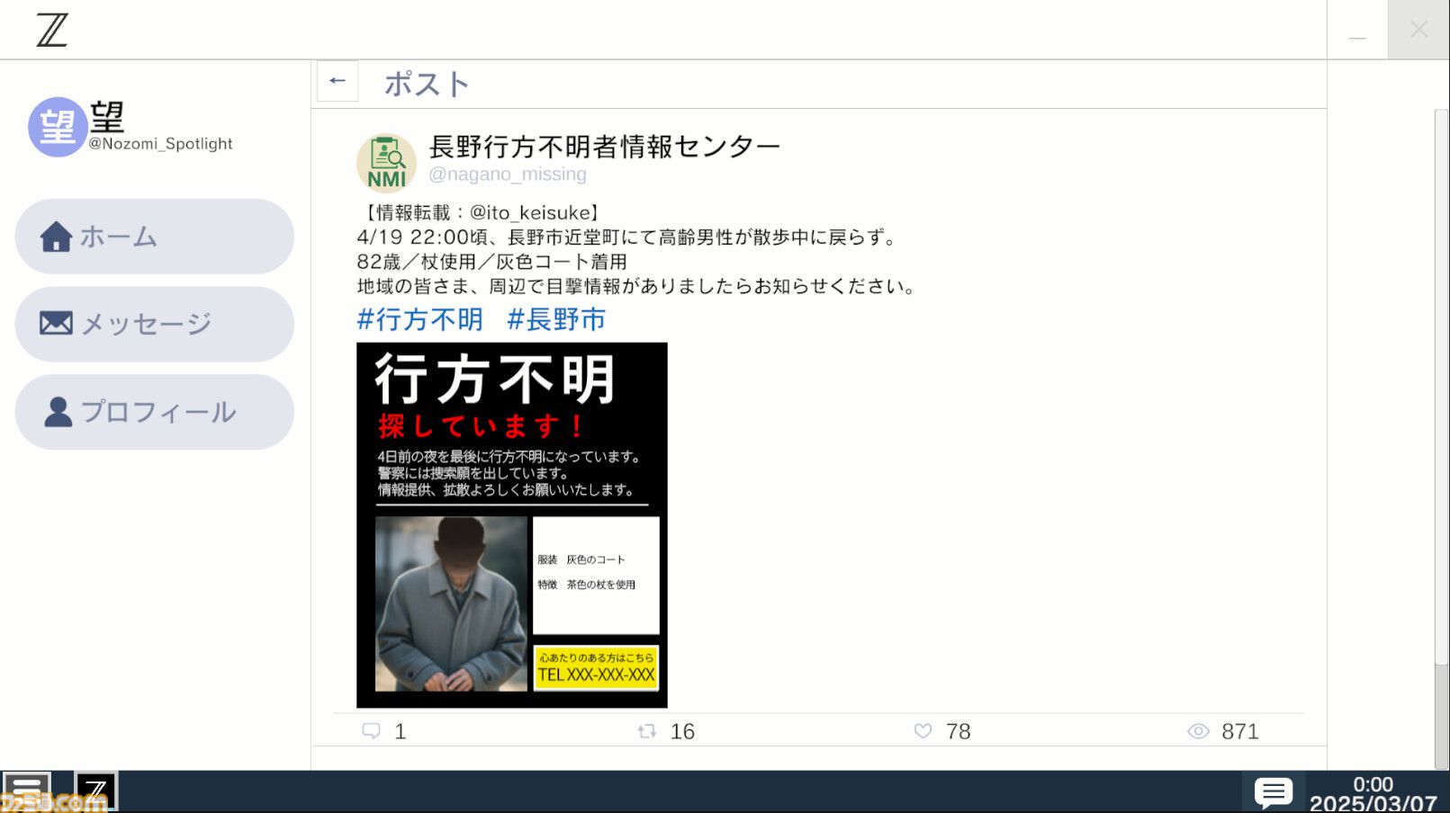Viewport: 1450px width, 813px height.
Task: Open the #長野市 hashtag
Action: [556, 319]
